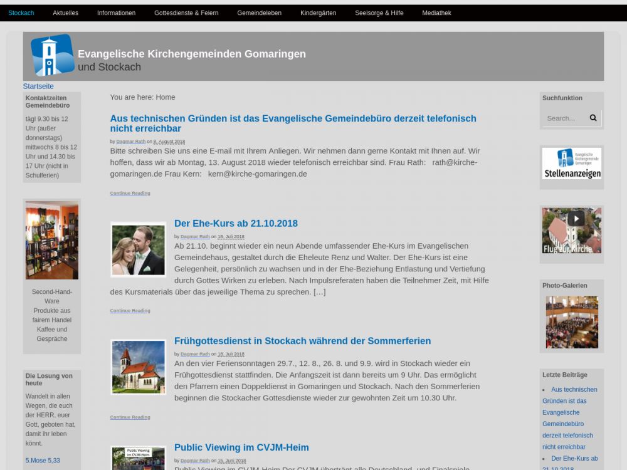Open the Public Viewing im CVJM-Heim post
The width and height of the screenshot is (627, 470).
pos(241,447)
